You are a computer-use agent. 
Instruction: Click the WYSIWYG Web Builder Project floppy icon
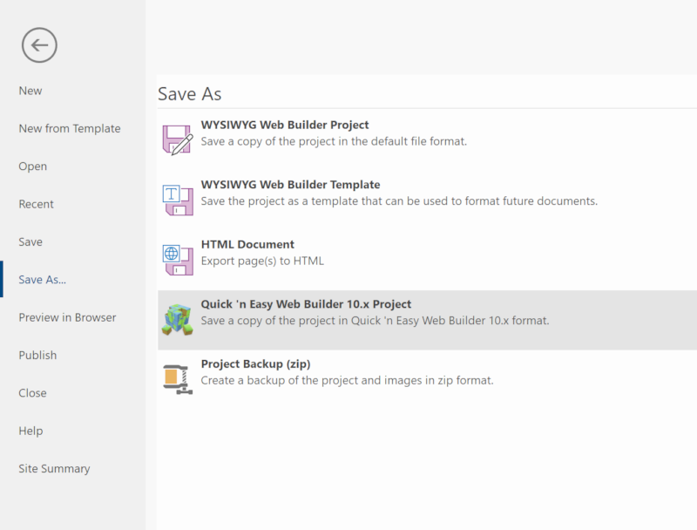(178, 140)
